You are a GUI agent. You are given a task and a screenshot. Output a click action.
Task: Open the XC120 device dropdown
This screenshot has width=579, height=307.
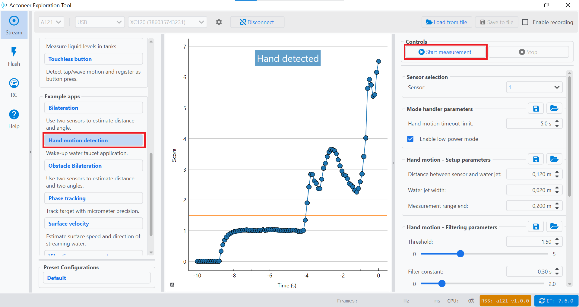(167, 22)
